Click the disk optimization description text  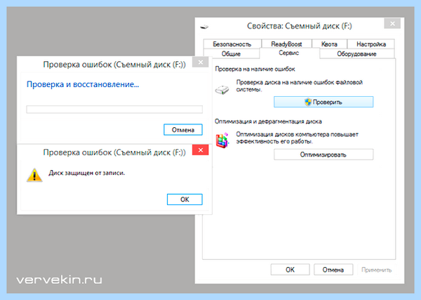click(x=297, y=138)
